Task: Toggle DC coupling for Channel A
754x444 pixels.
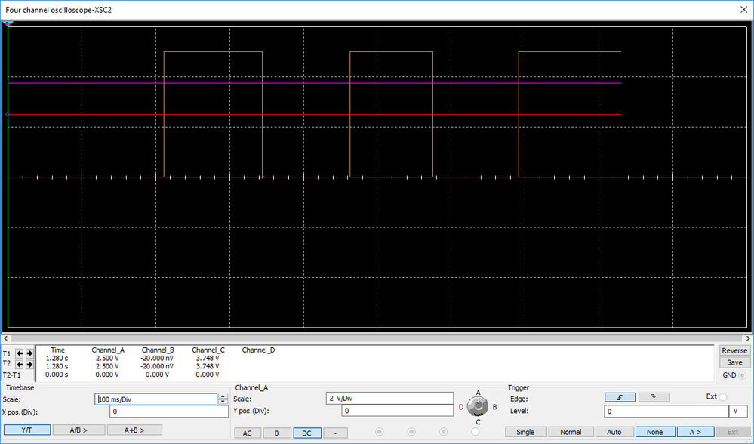Action: pos(306,432)
